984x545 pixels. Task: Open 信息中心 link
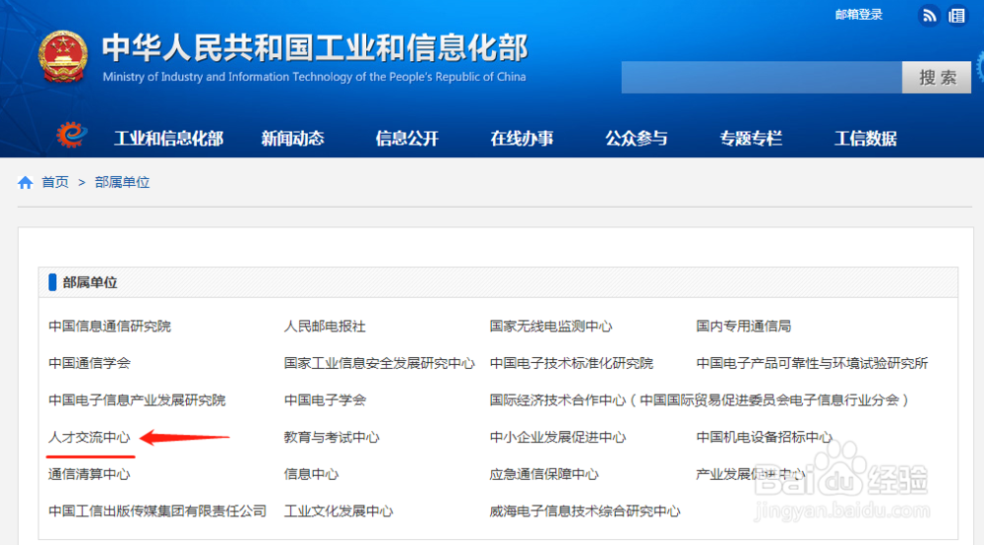coord(311,474)
